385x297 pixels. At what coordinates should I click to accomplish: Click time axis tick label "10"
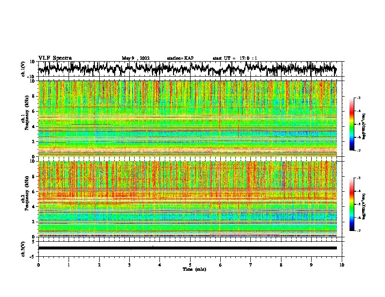(x=342, y=265)
